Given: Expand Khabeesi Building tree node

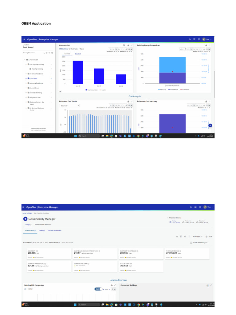Looking at the screenshot, I should pyautogui.click(x=26, y=93).
